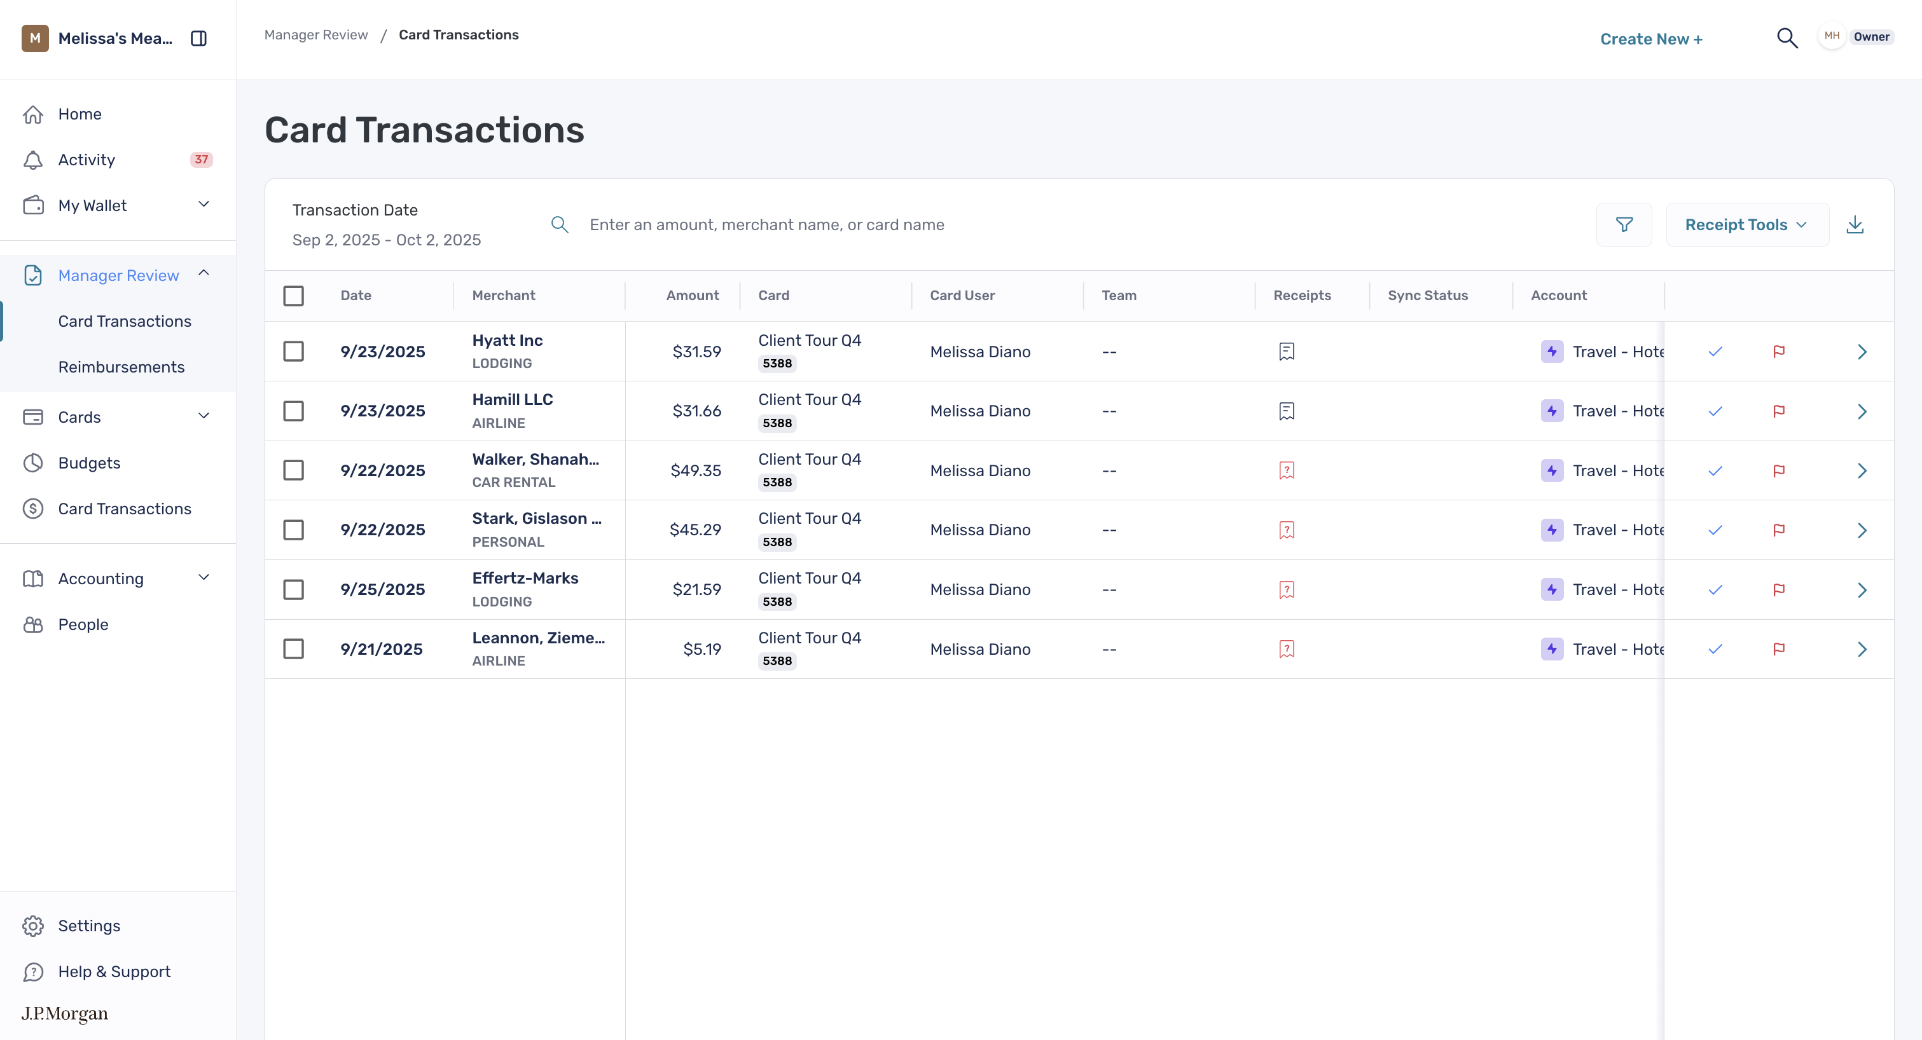Open Leannon, Zieme transaction details arrow
1922x1040 pixels.
tap(1862, 648)
